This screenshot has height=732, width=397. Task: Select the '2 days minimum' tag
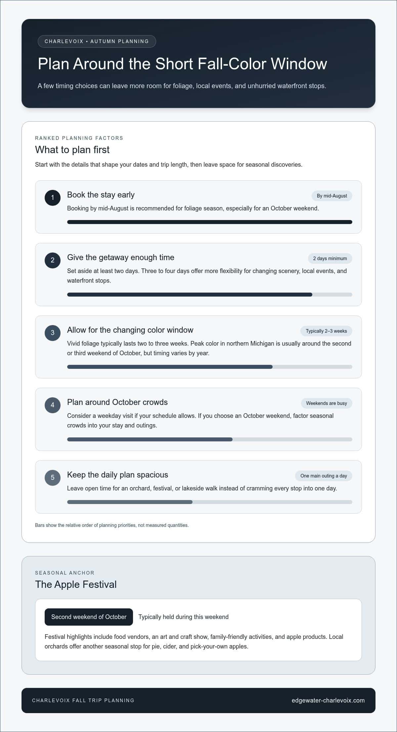point(330,258)
